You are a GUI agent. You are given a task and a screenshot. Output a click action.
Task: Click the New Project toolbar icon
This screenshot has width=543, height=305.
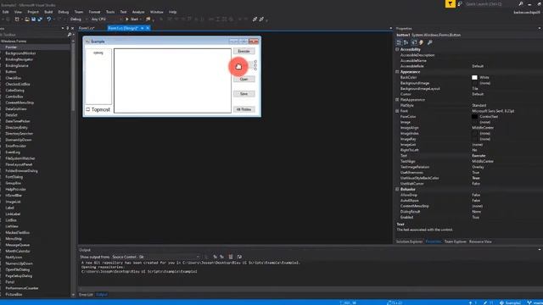(17, 19)
